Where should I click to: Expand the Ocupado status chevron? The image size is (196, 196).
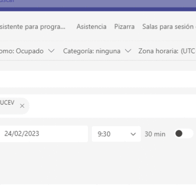click(51, 51)
